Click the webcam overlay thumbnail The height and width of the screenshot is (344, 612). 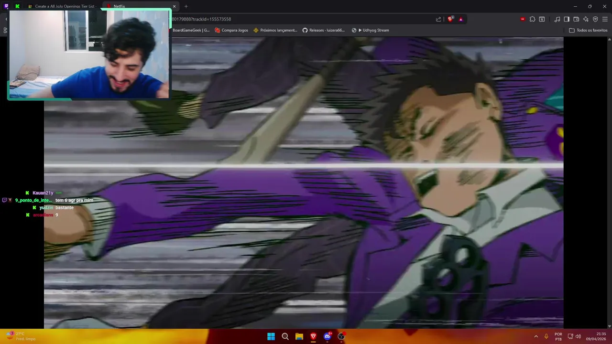tap(89, 54)
